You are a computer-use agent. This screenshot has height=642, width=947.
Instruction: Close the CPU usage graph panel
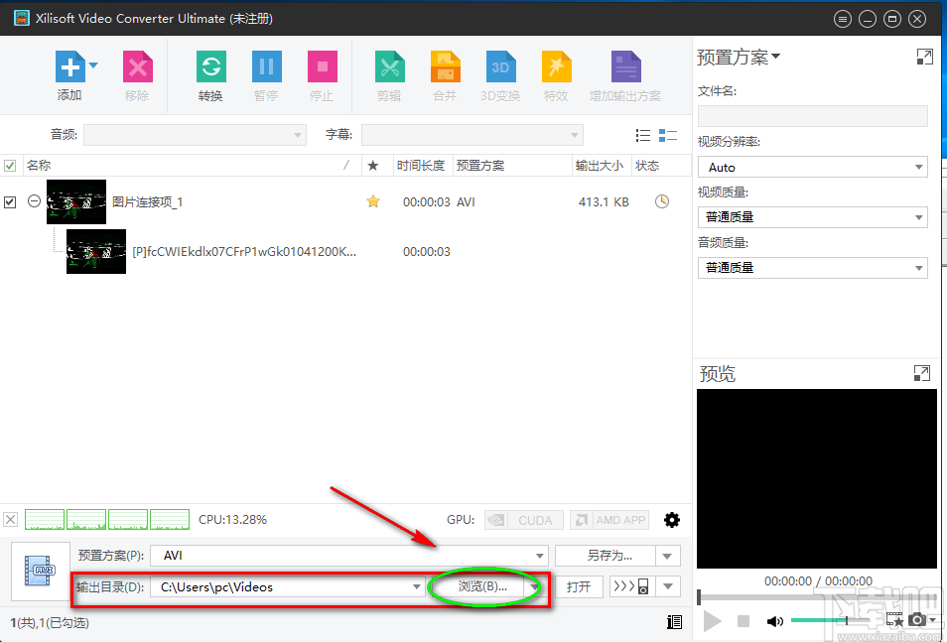(11, 519)
